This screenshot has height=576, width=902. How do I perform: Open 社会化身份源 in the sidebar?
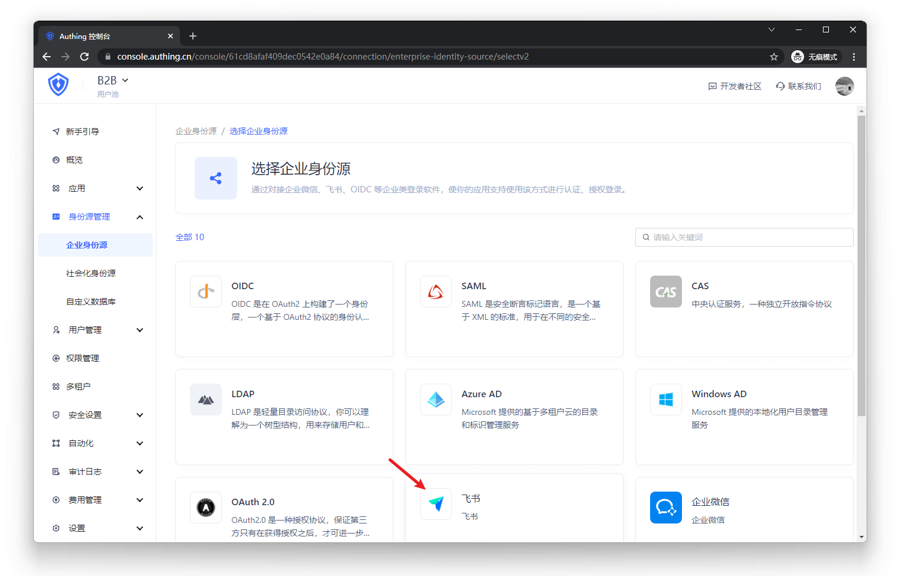point(91,273)
